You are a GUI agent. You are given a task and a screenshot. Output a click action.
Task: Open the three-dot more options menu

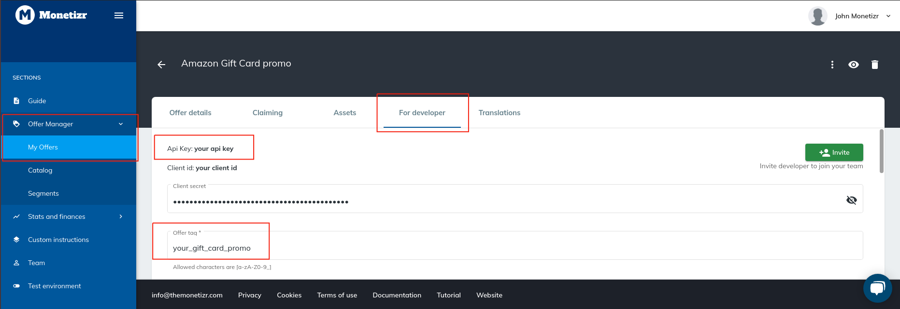point(832,65)
